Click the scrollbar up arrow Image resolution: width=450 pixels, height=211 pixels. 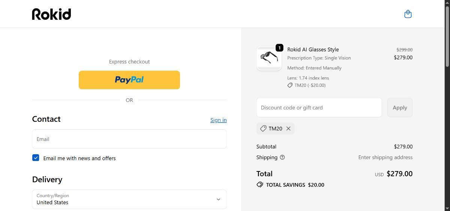pos(447,3)
